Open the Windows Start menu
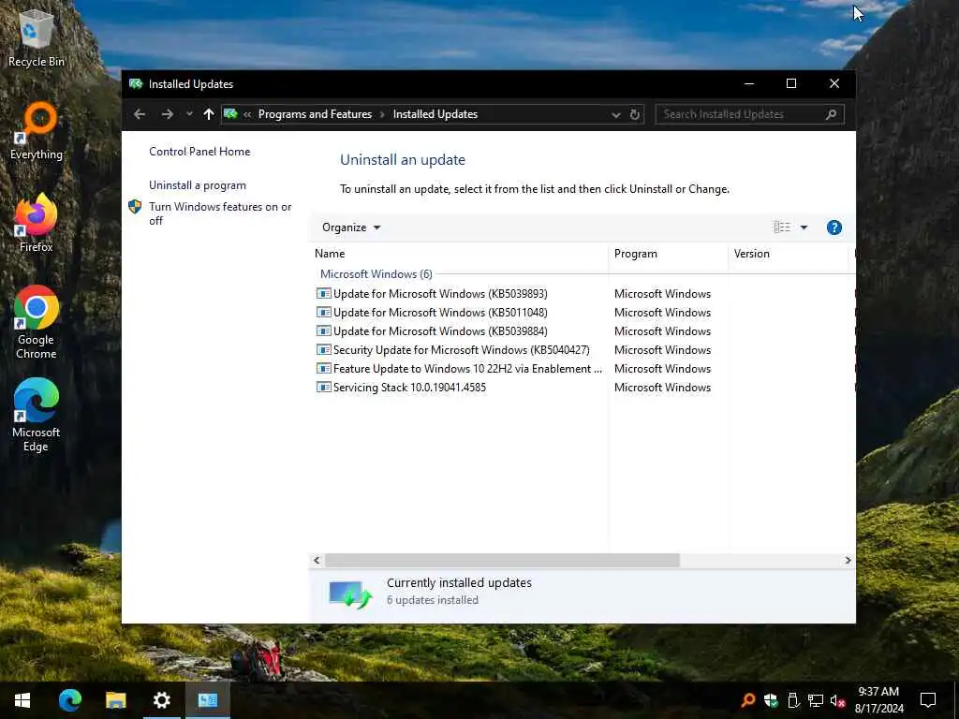Image resolution: width=959 pixels, height=719 pixels. click(x=22, y=700)
